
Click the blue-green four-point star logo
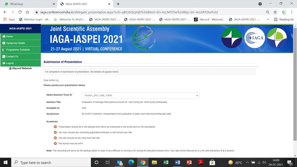(231, 38)
